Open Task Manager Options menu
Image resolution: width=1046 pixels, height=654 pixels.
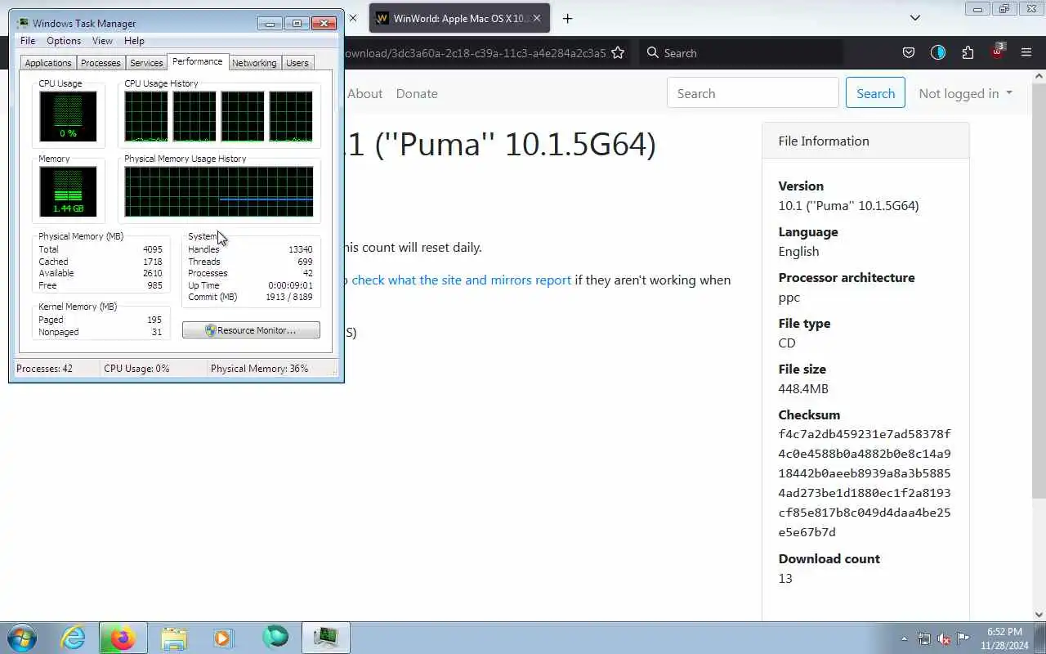coord(64,41)
